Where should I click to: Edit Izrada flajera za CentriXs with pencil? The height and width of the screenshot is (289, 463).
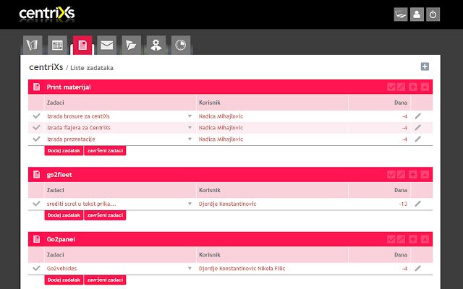(x=417, y=128)
